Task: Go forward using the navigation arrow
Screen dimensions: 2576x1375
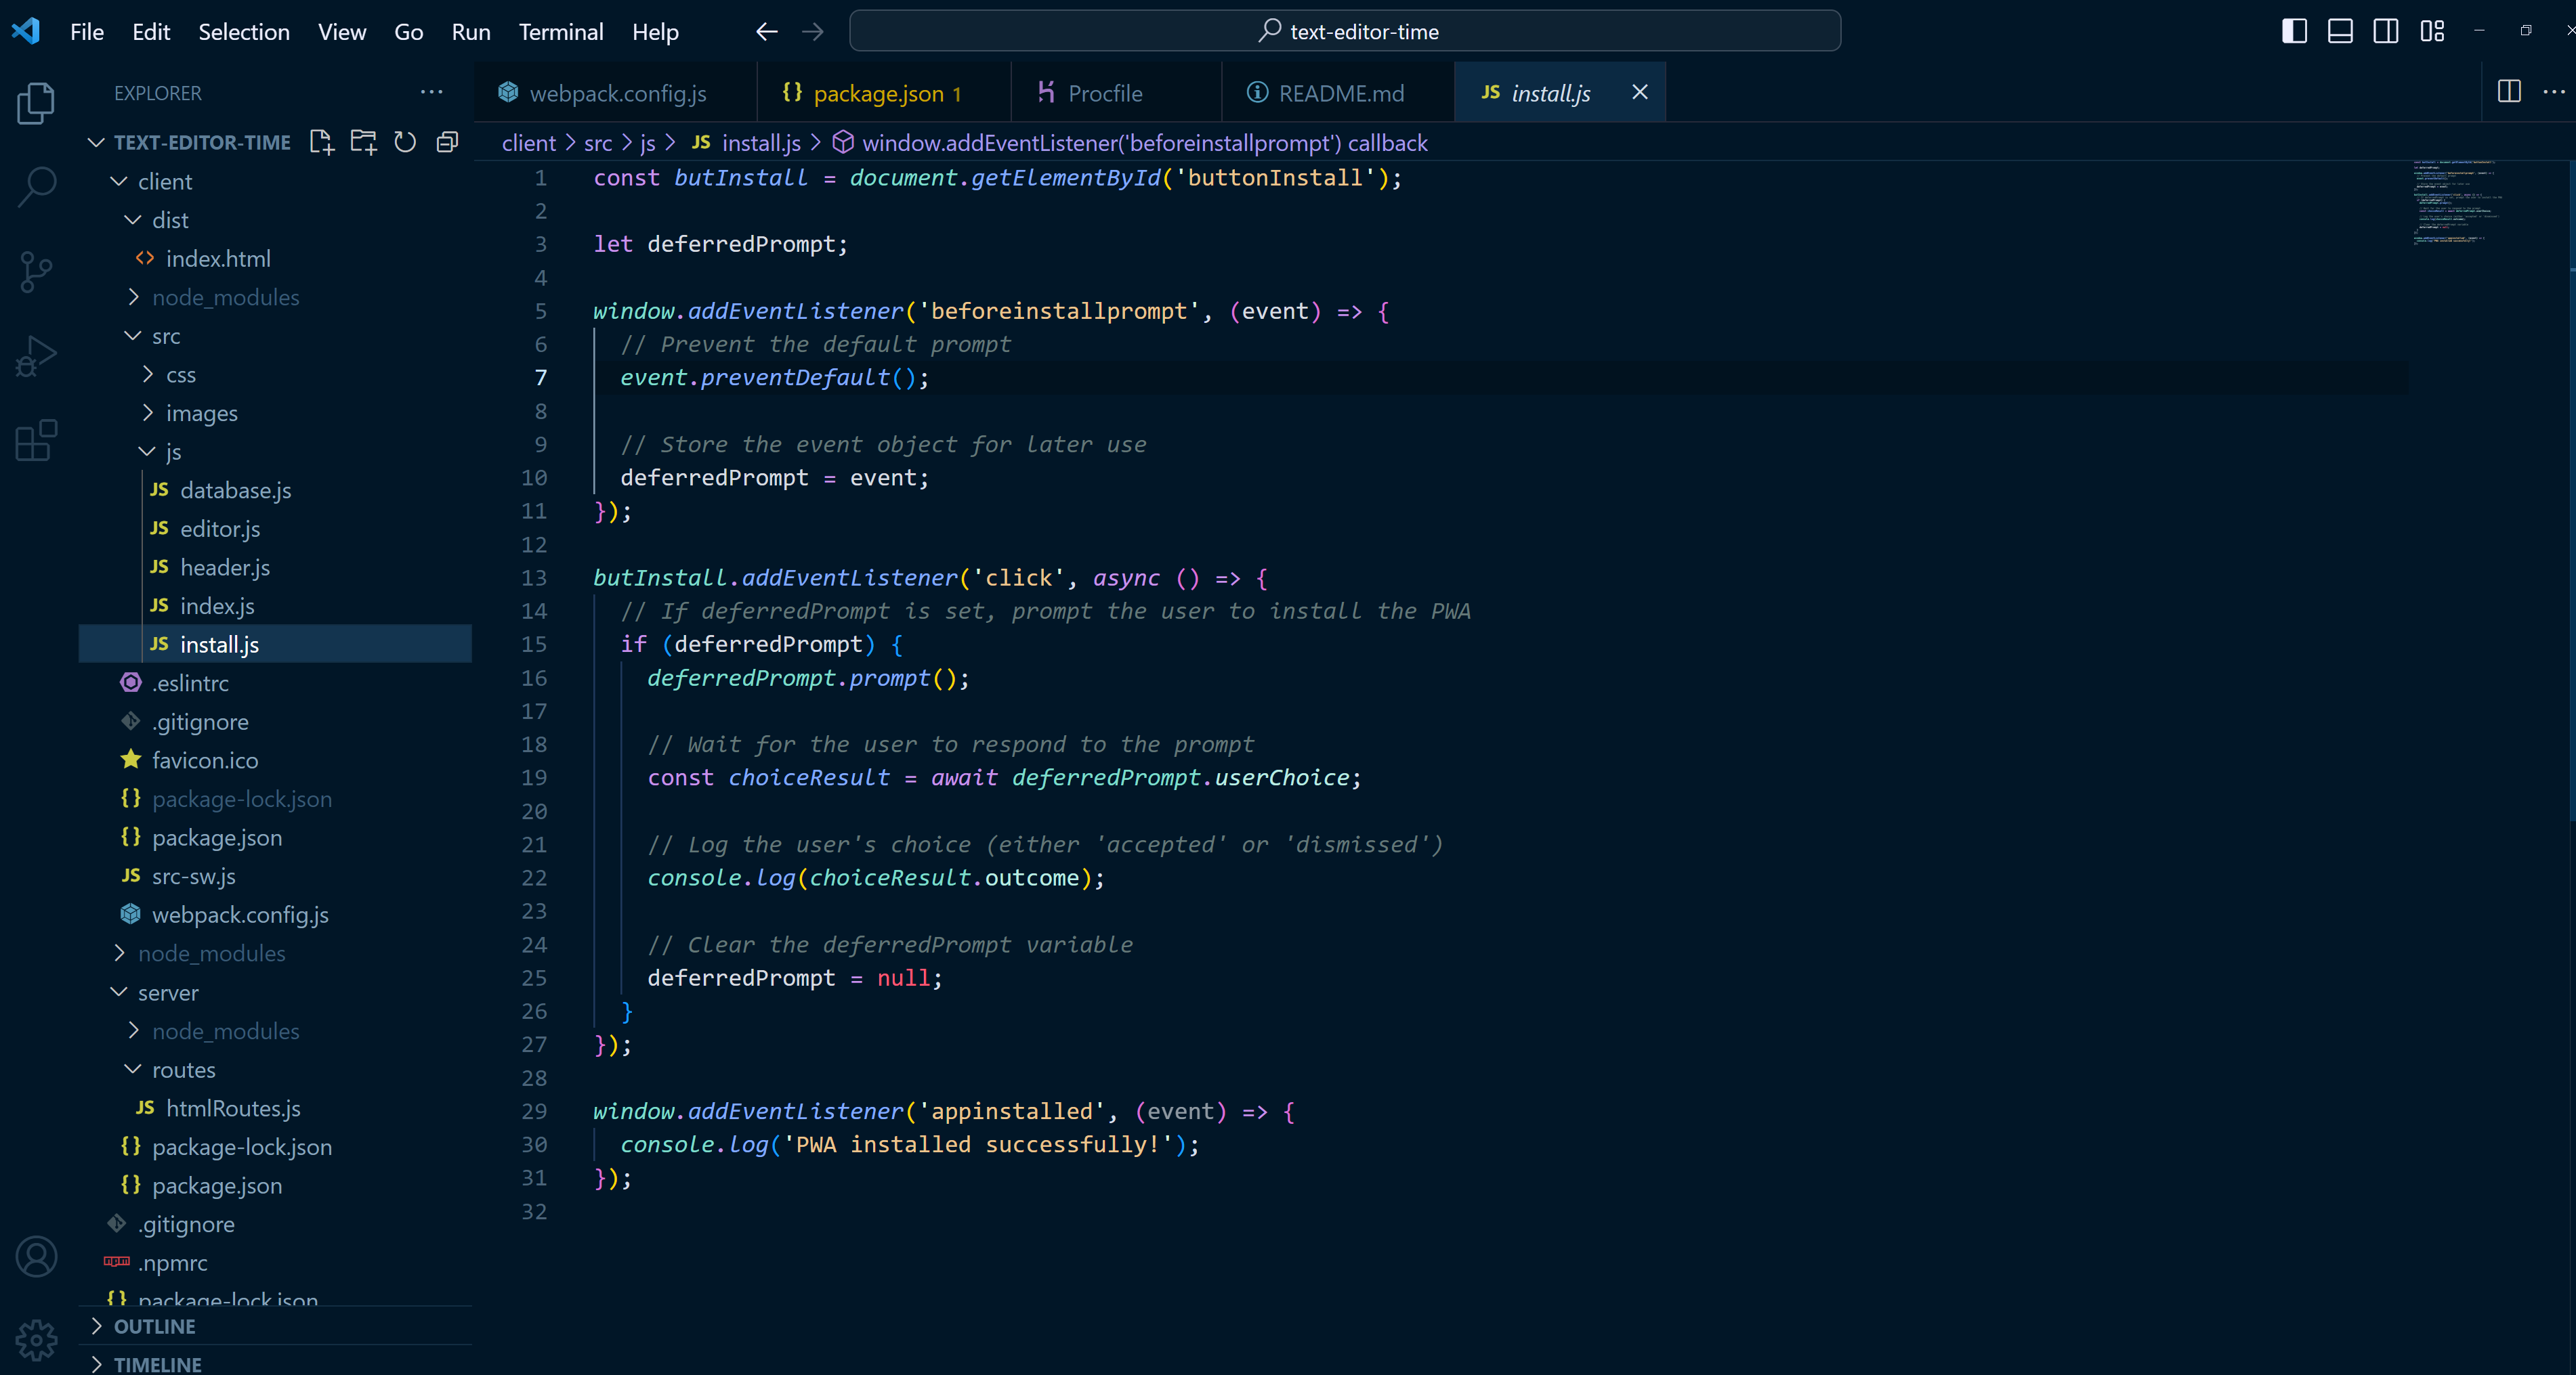Action: [813, 32]
